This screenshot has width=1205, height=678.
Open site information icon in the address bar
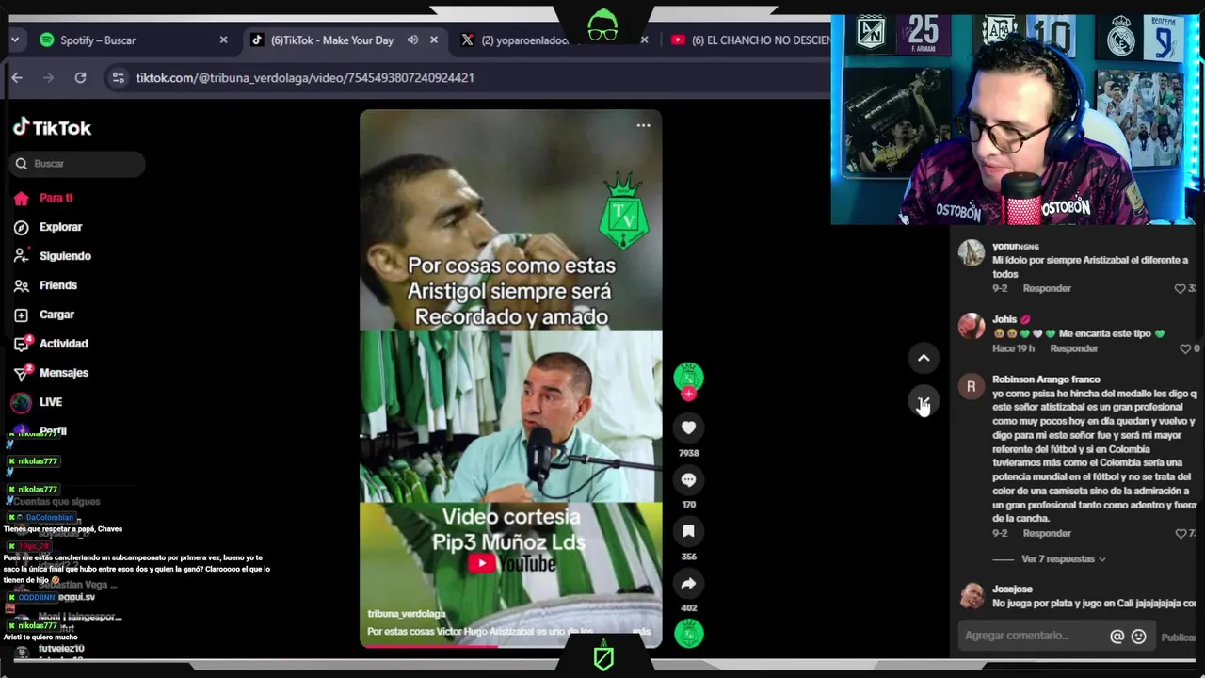118,78
